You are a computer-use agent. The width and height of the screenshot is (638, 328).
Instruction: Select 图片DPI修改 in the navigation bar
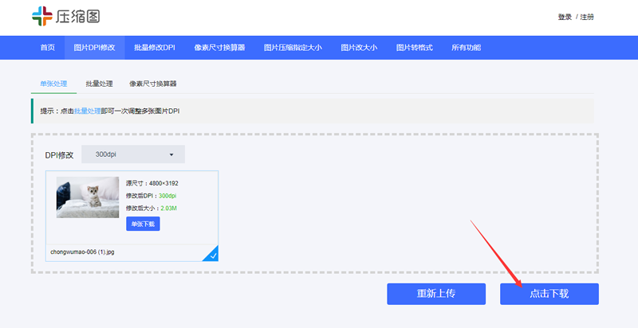pyautogui.click(x=94, y=48)
